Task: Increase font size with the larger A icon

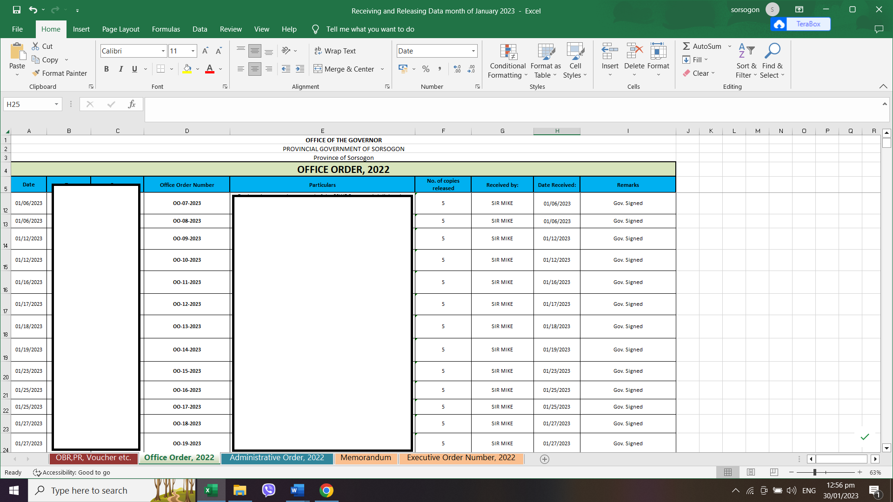Action: coord(205,51)
